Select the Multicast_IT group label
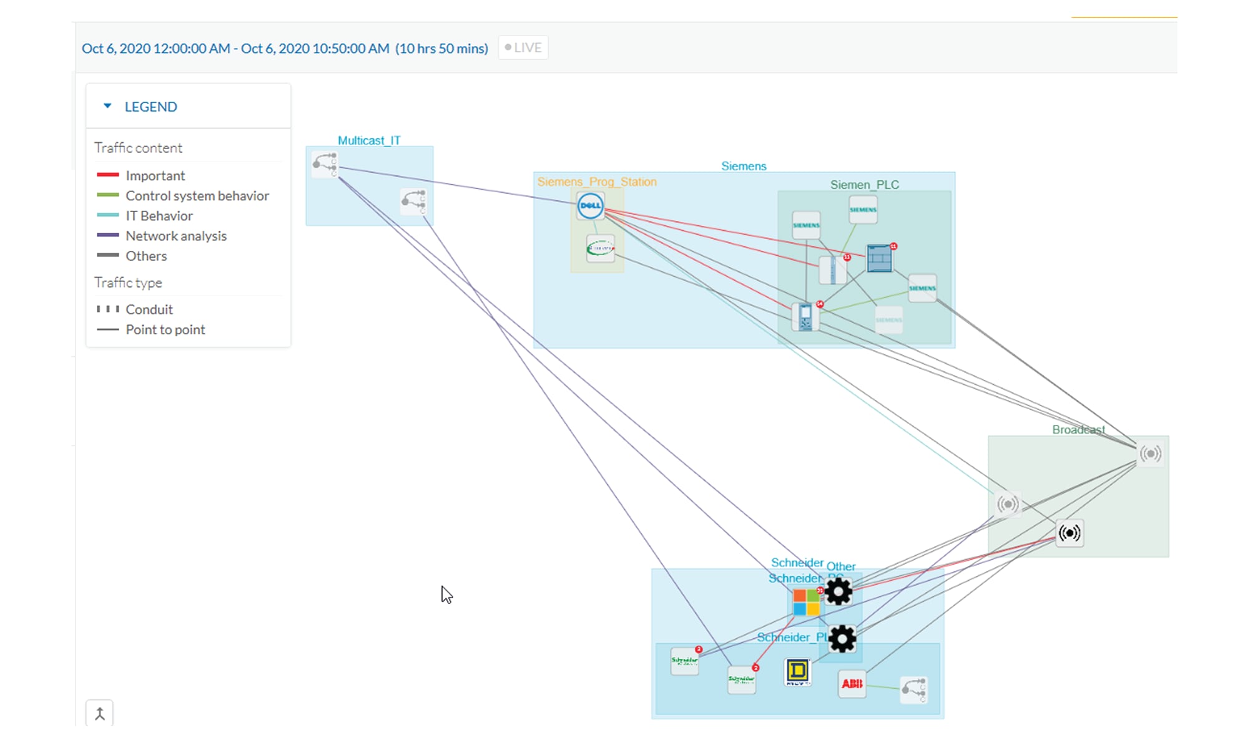This screenshot has height=743, width=1250. [369, 140]
